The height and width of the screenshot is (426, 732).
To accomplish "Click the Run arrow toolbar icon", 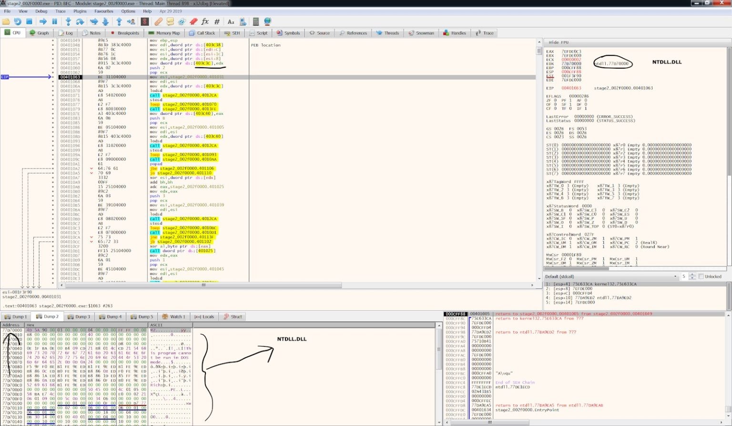I will (x=43, y=21).
